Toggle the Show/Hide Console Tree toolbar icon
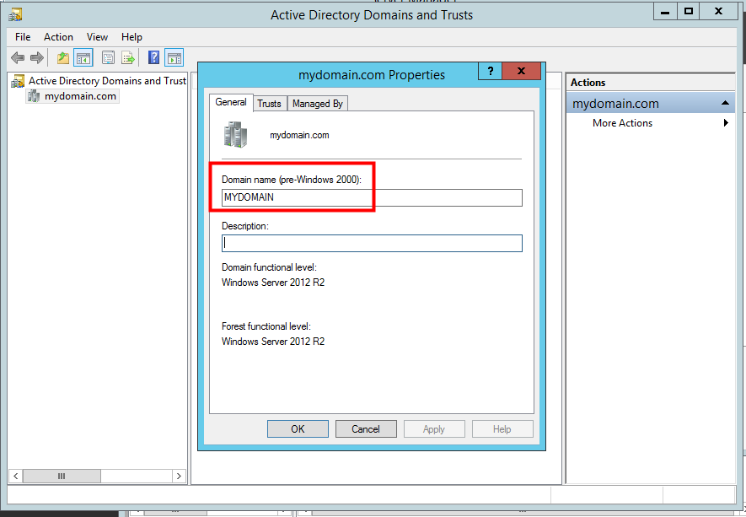The width and height of the screenshot is (746, 517). point(83,58)
